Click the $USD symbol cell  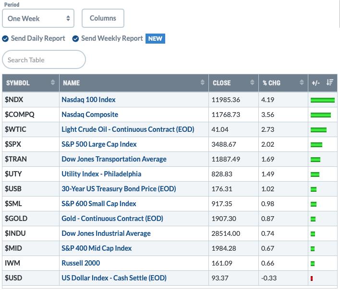pos(31,278)
